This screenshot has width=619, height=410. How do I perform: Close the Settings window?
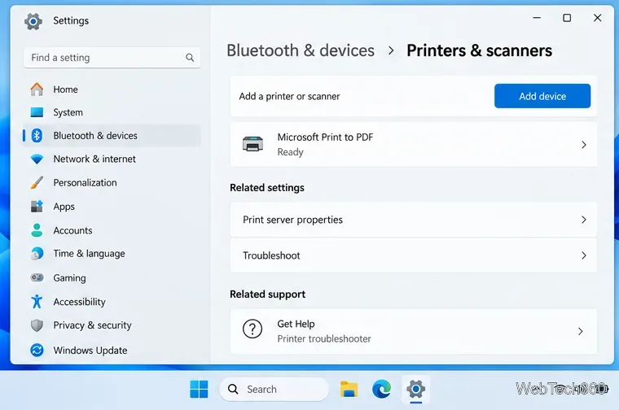tap(597, 18)
